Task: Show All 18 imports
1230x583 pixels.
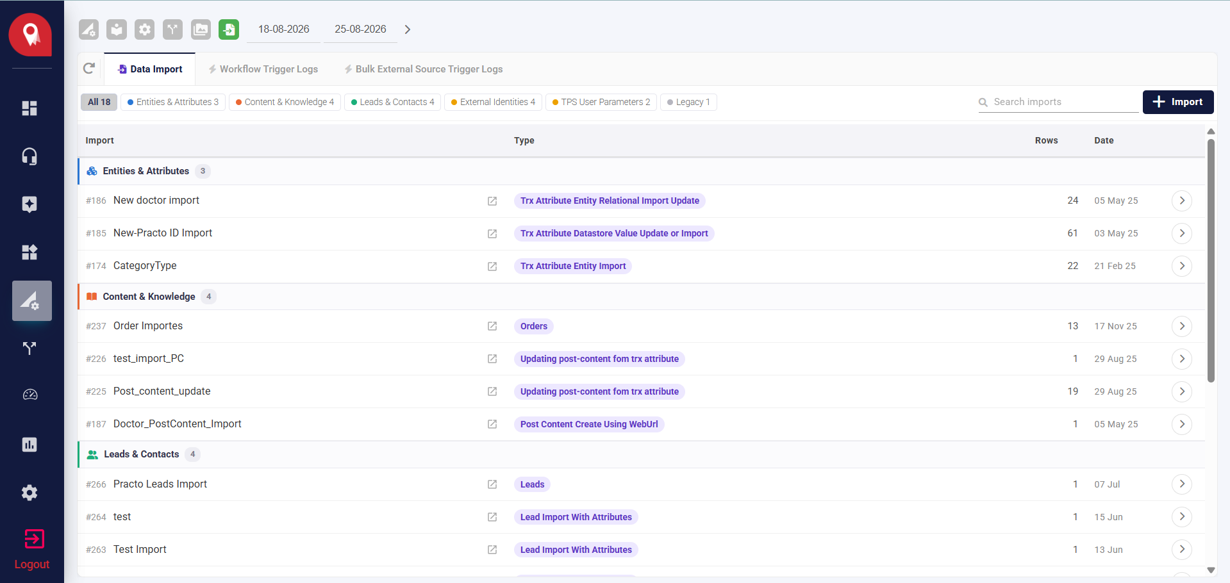Action: pos(99,102)
